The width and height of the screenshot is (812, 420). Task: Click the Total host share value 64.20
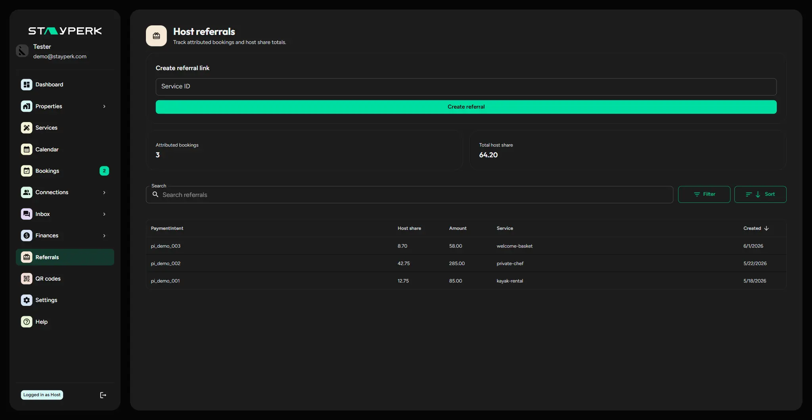coord(488,155)
